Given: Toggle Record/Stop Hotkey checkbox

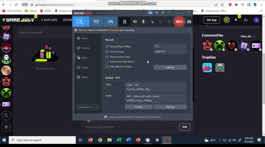Looking at the screenshot, I should tap(107, 46).
